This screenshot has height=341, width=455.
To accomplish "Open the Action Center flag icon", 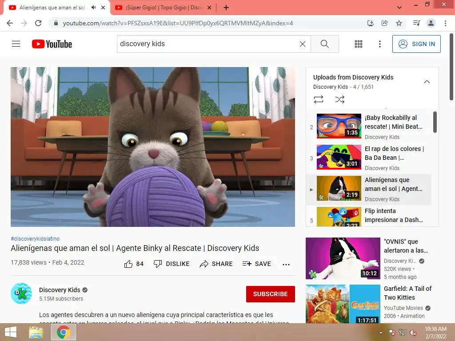I will [391, 333].
